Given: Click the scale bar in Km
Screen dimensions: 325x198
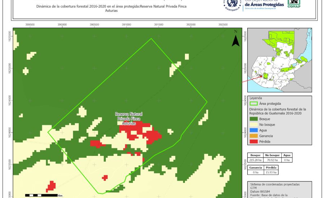Looking at the screenshot, I should pos(42,195).
